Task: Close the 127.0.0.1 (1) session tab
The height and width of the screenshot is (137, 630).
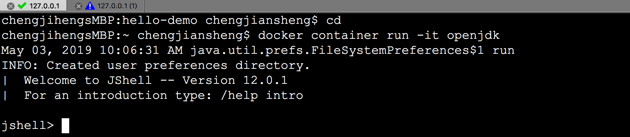Action: point(79,6)
